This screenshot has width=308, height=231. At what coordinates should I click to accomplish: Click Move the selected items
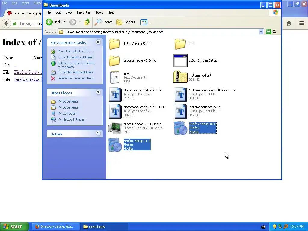click(75, 51)
